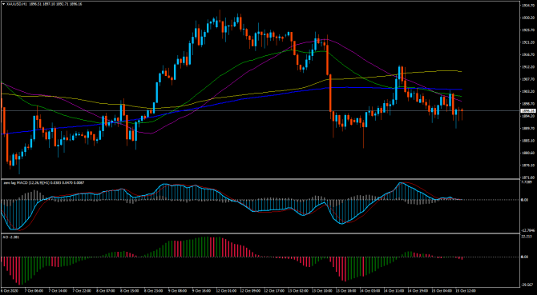The height and width of the screenshot is (295, 537).
Task: Select the yellow moving average line end
Action: [462, 71]
